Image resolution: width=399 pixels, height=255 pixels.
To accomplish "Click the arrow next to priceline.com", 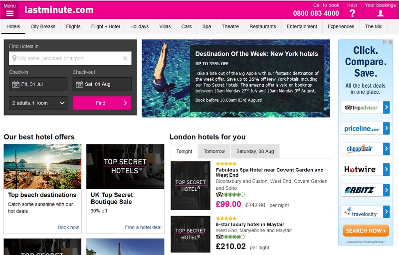I will 386,128.
